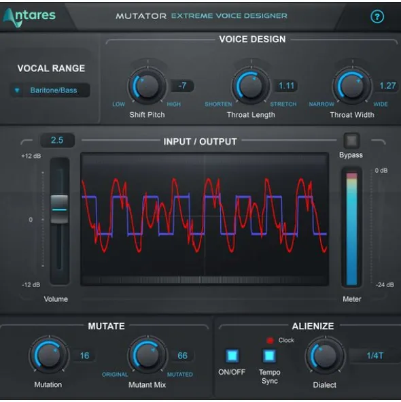Toggle the Tempo Sync switch
Viewport: 401px width, 402px height.
tap(269, 356)
